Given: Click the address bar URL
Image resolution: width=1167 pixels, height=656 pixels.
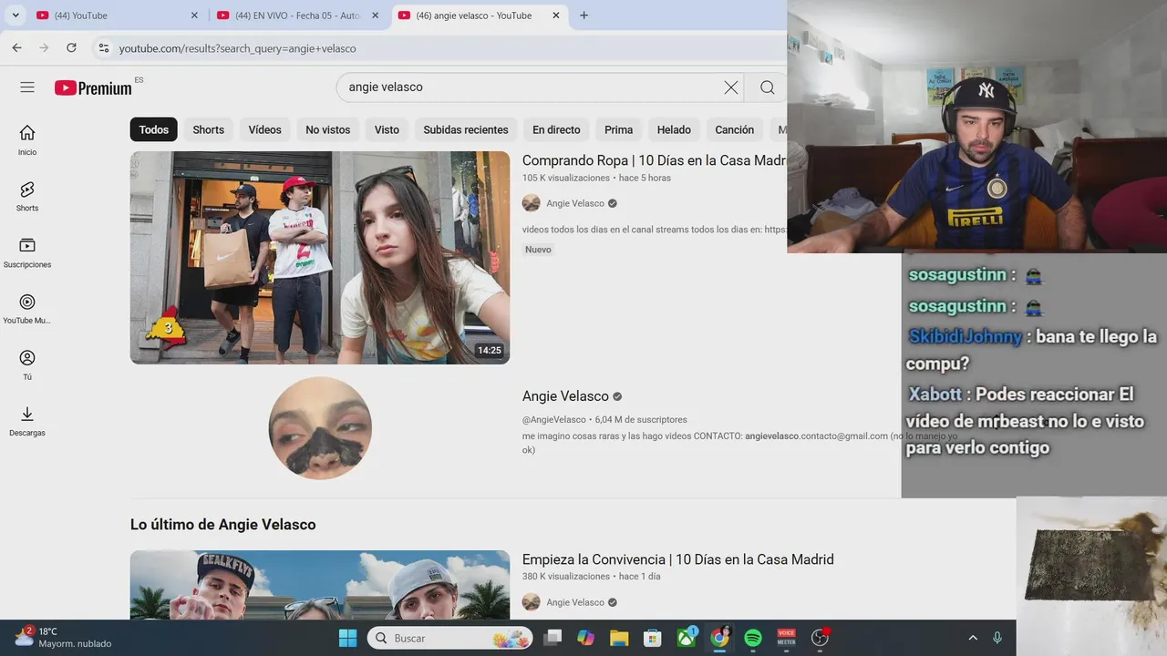Looking at the screenshot, I should click(x=237, y=48).
